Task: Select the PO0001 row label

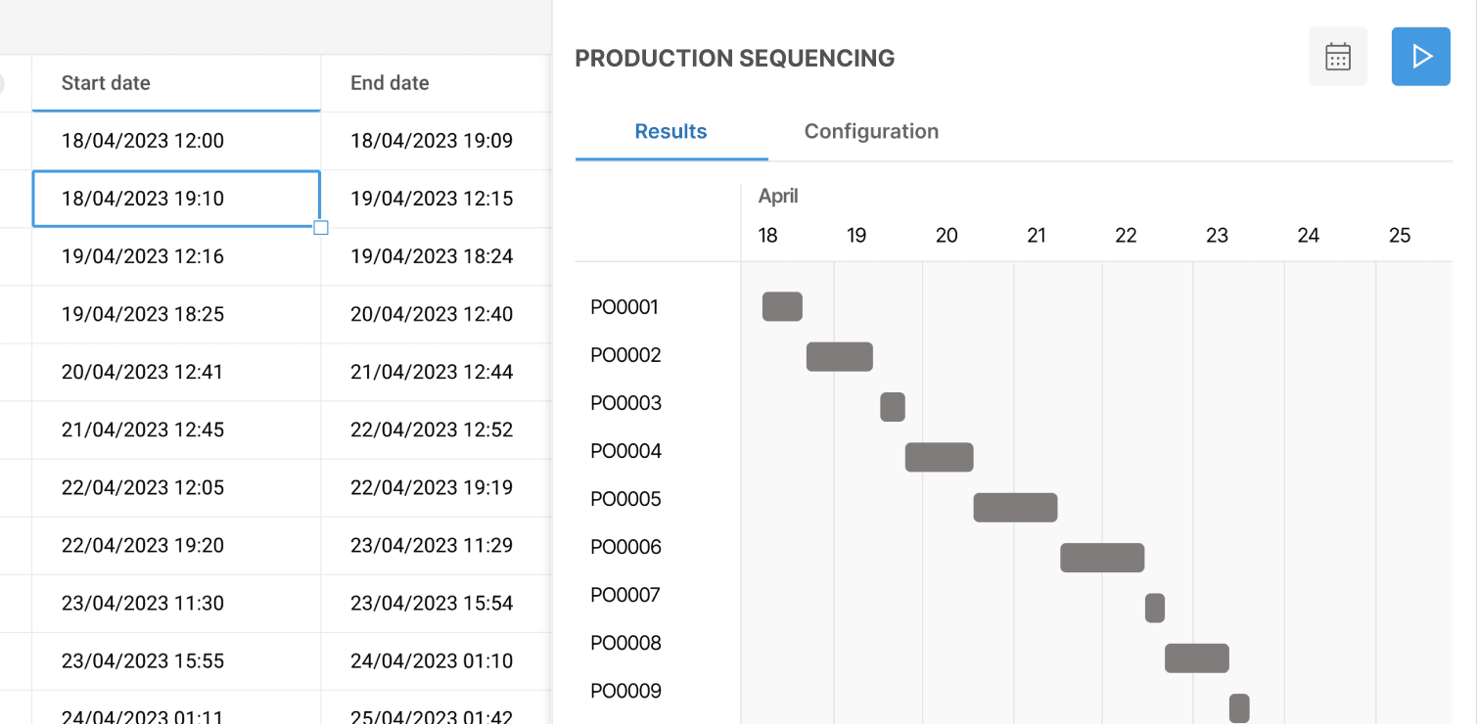Action: [625, 307]
